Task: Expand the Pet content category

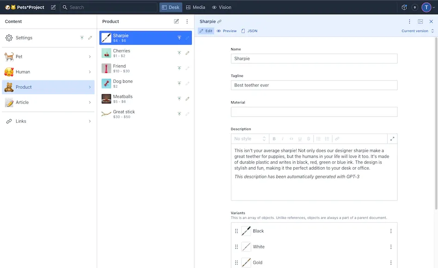Action: point(48,56)
